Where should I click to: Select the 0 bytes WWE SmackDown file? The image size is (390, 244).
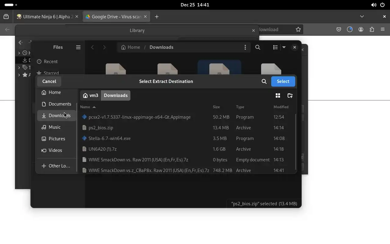[186, 160]
